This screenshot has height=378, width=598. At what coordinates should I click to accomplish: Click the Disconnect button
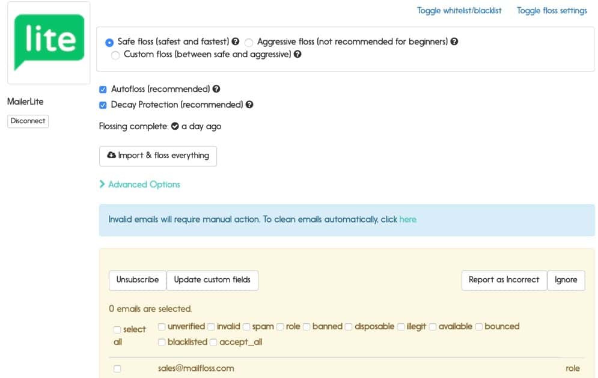[x=28, y=121]
